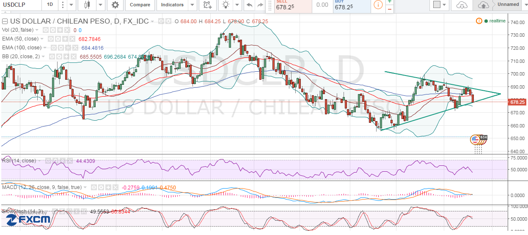Select the 1D interval button
The width and height of the screenshot is (528, 235).
(x=50, y=5)
